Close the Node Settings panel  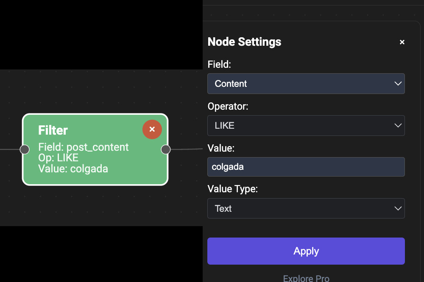(x=402, y=42)
